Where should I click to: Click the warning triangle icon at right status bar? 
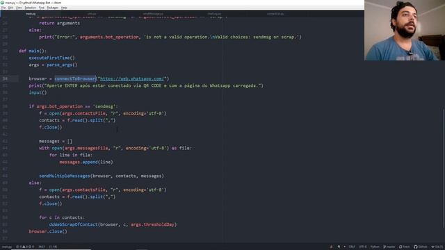(331, 247)
